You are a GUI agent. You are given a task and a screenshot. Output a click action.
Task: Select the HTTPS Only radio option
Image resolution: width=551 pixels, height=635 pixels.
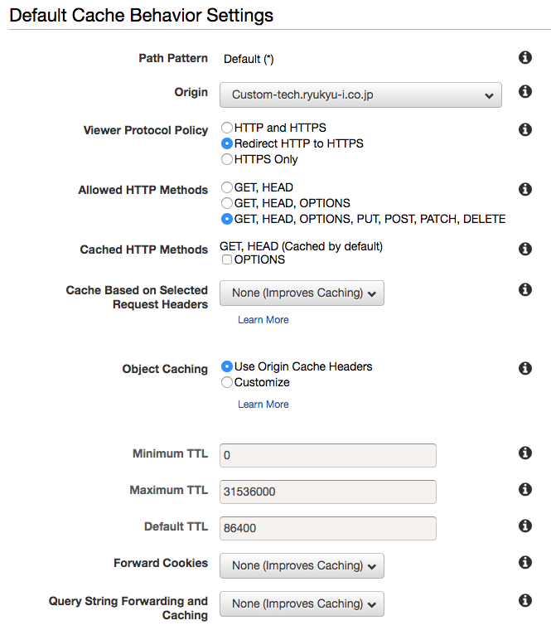pos(227,159)
